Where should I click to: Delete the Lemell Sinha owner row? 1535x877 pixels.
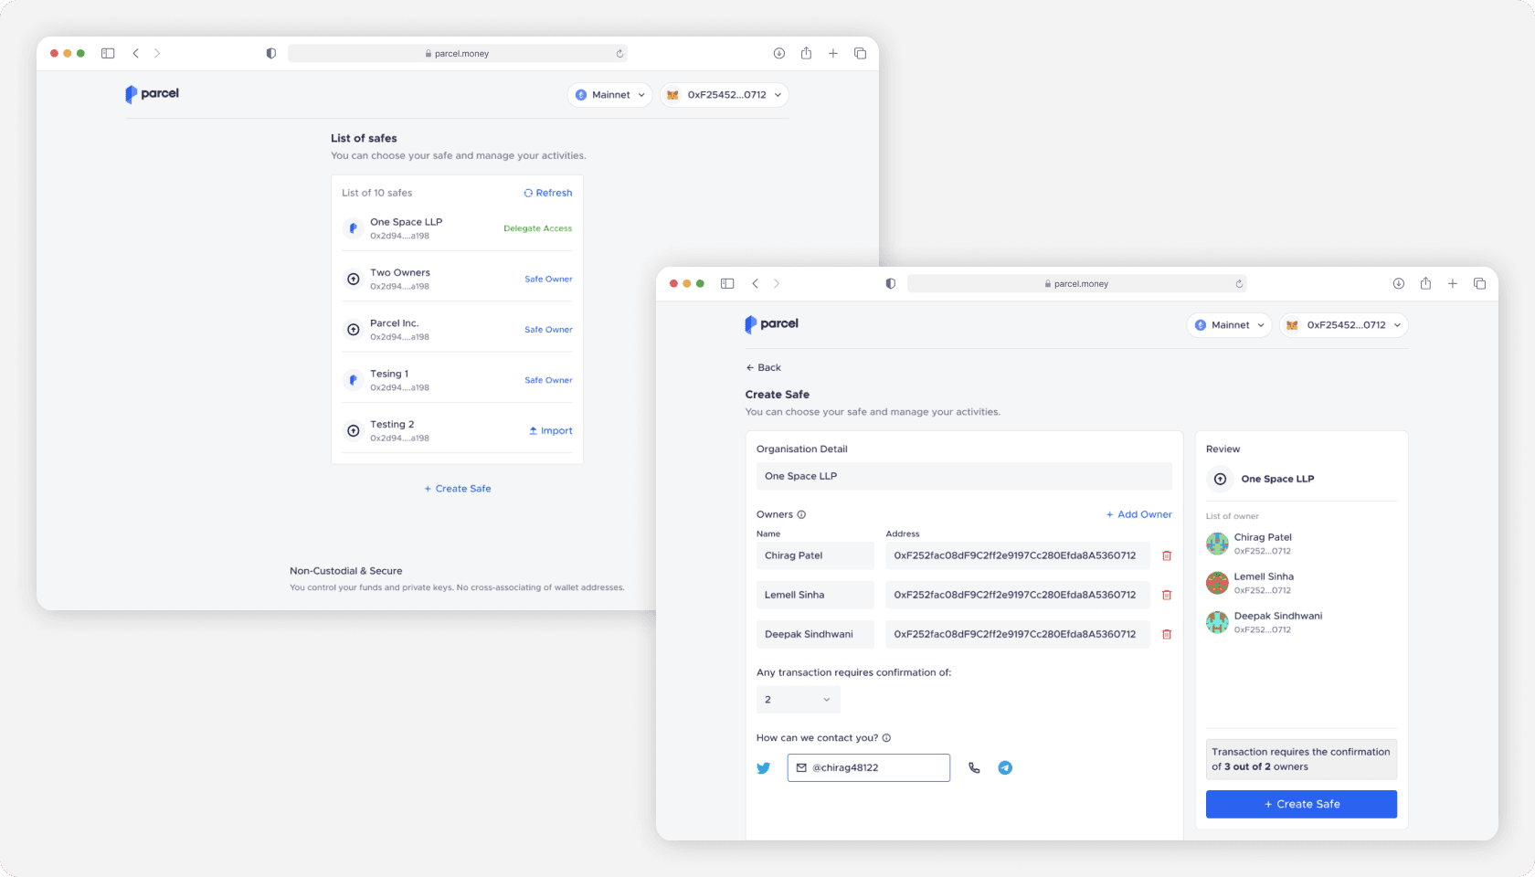pyautogui.click(x=1167, y=595)
